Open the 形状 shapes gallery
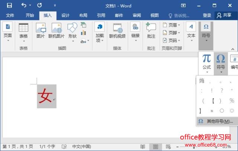Screen dimensions: 238x151 [73, 32]
